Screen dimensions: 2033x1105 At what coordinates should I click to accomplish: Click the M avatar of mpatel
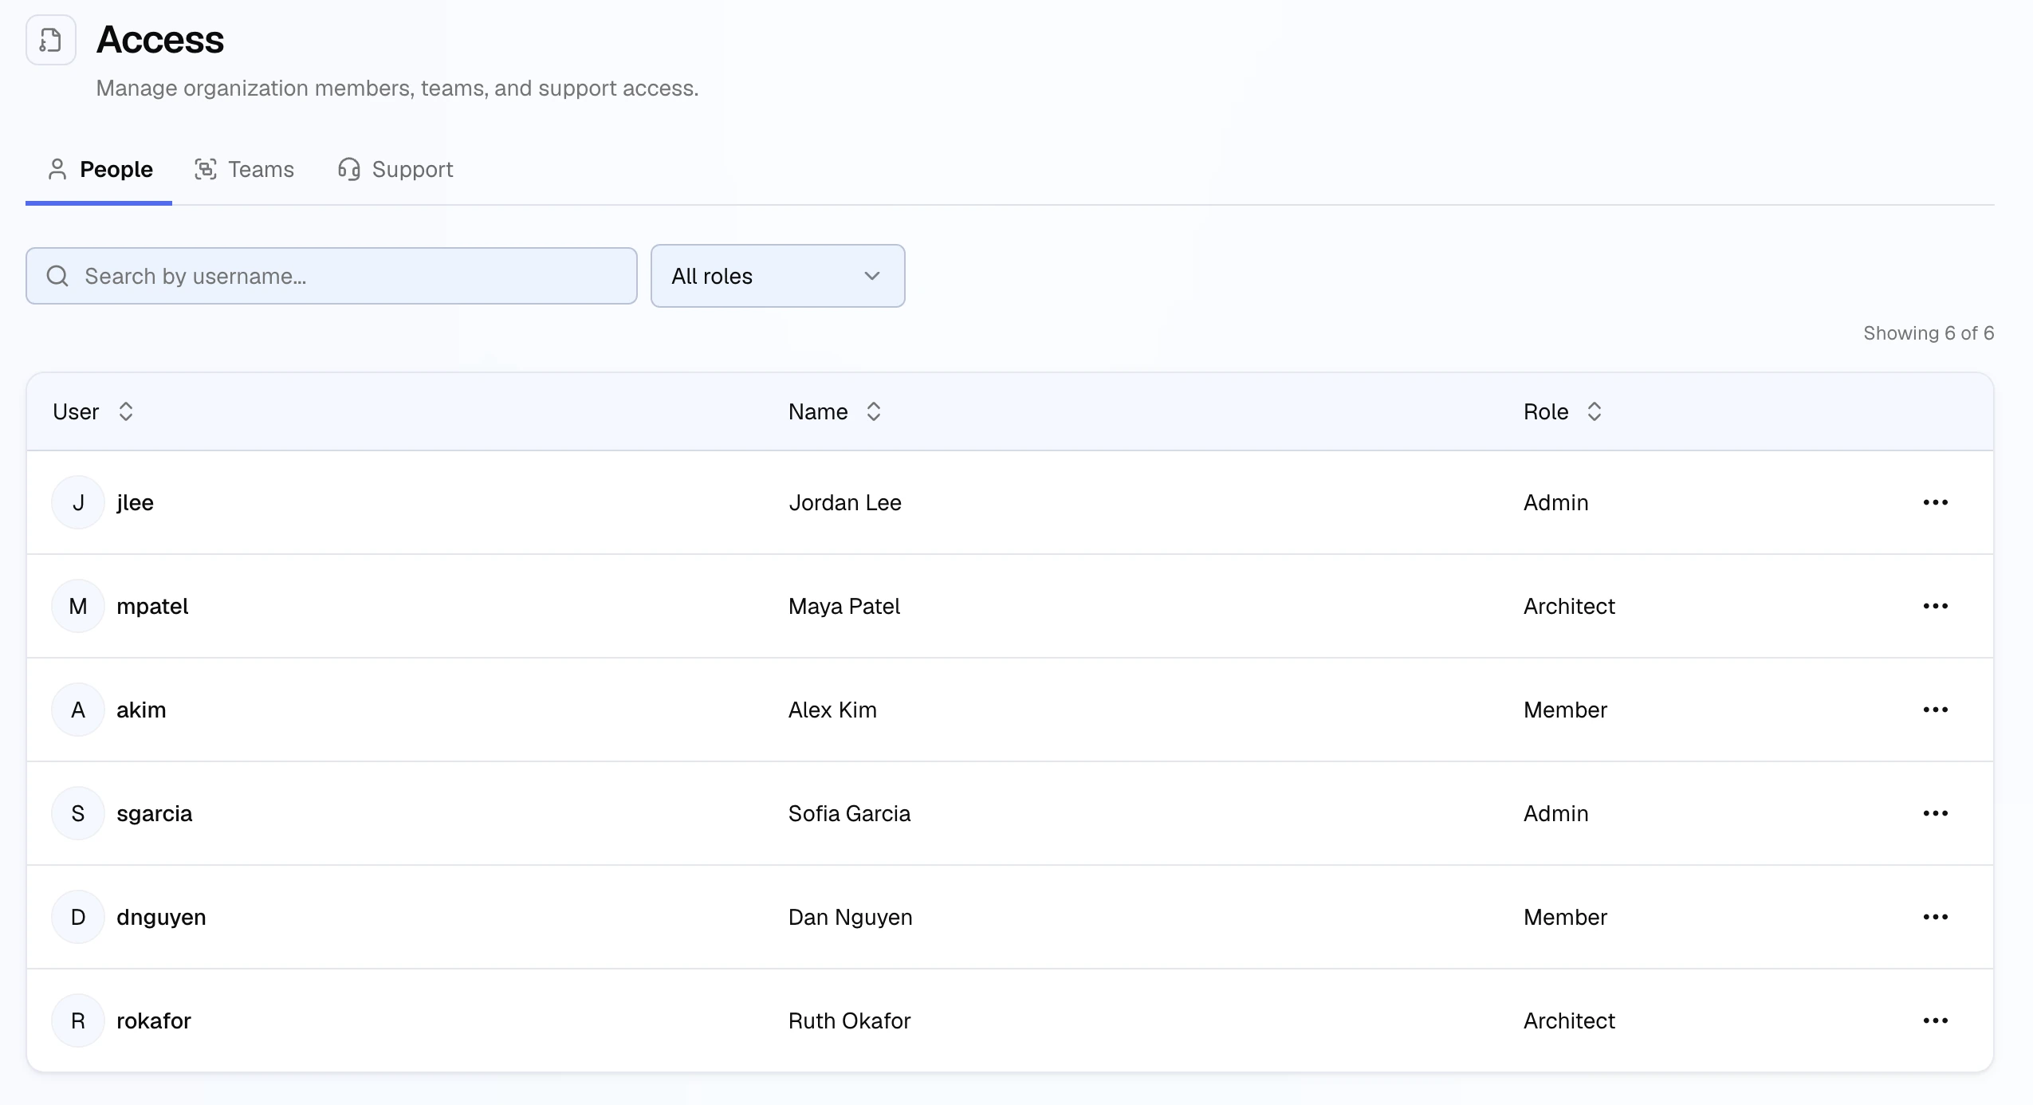pyautogui.click(x=78, y=606)
